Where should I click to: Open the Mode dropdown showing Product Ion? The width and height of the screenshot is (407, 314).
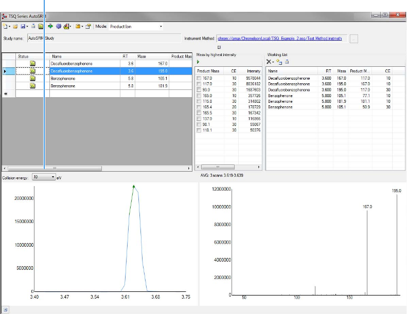point(161,26)
